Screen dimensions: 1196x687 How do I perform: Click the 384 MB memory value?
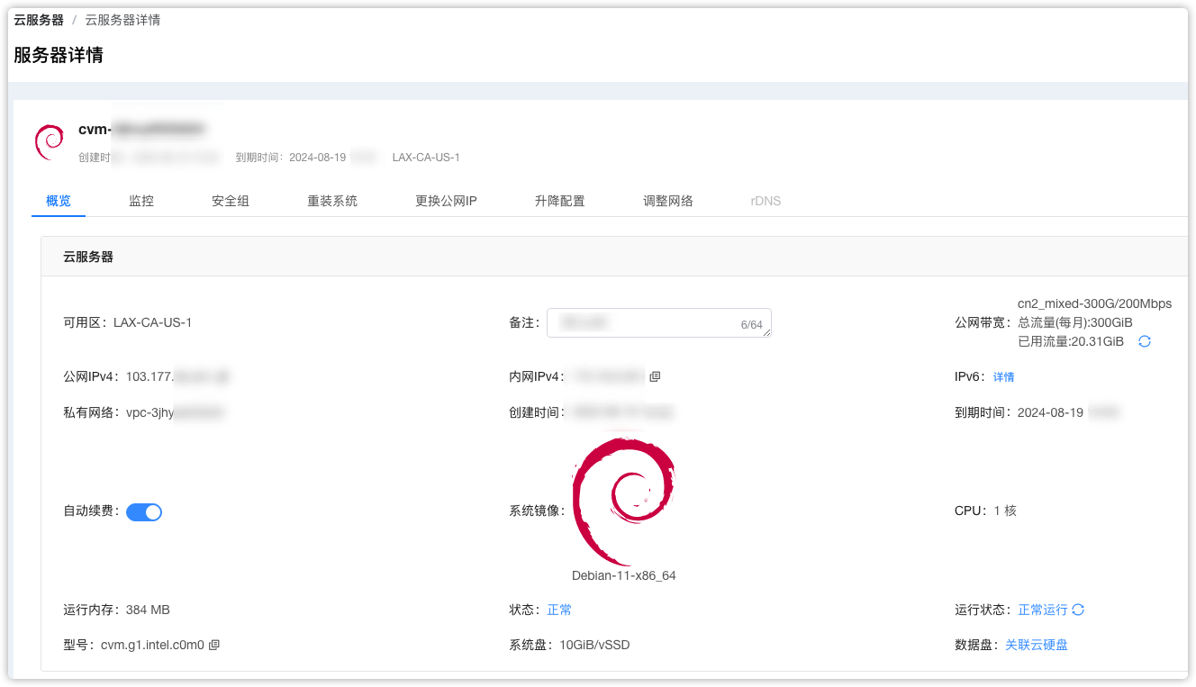pyautogui.click(x=148, y=610)
